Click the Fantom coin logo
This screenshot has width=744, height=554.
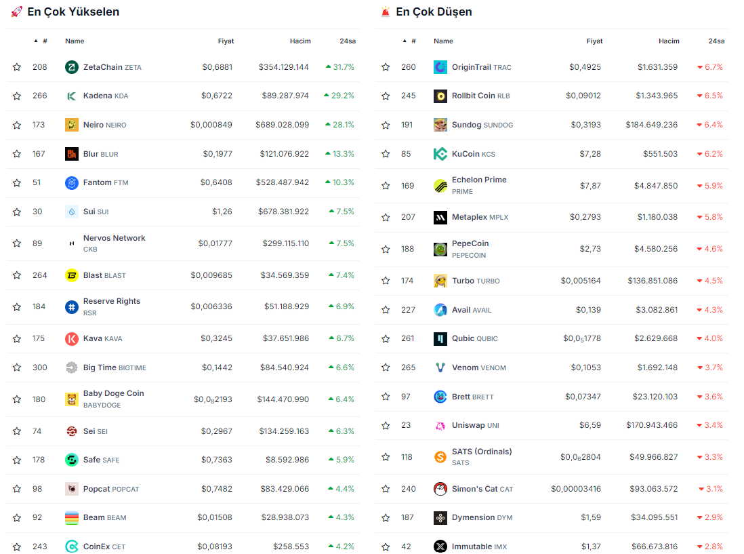pyautogui.click(x=71, y=183)
